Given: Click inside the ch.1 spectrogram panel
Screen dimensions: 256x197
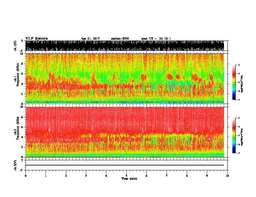Looking at the screenshot, I should 125,79.
